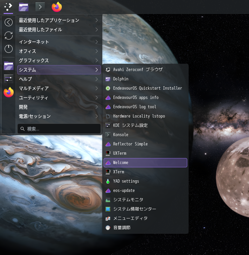Click the "Avahi Zeroconf ブラウザ" label
Screen dimensions: 249x255
[138, 70]
